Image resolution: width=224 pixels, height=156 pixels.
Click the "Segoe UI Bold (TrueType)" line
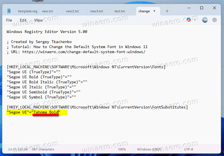(39, 77)
